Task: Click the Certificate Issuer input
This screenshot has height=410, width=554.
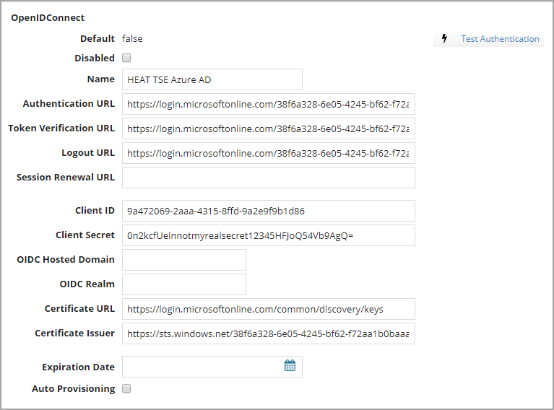Action: 268,333
